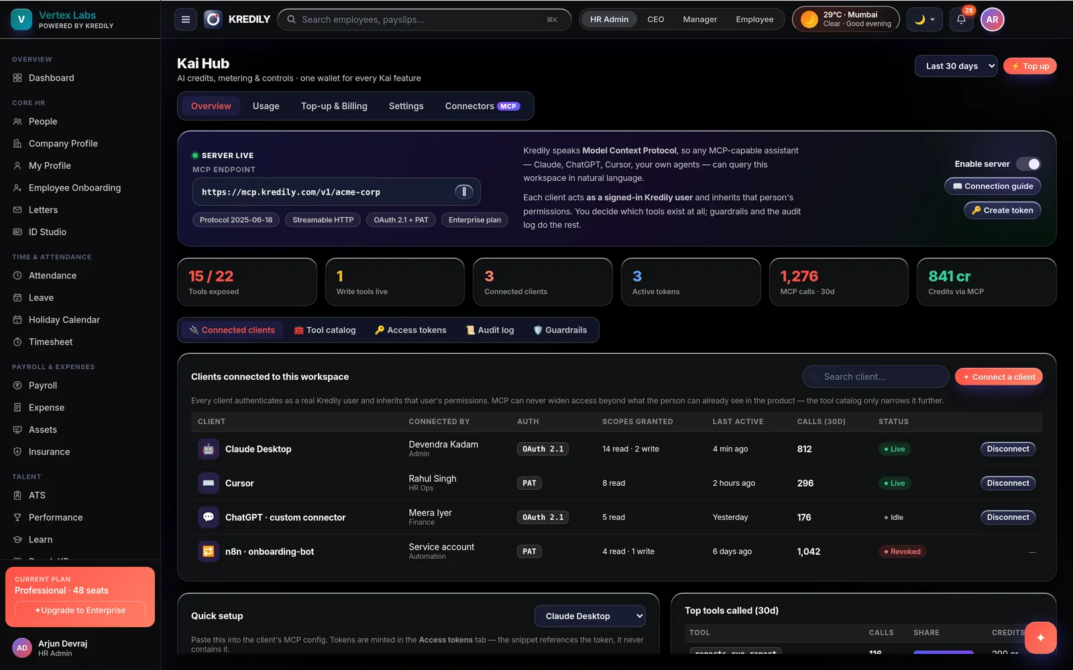Click the Claude Desktop client icon
1073x670 pixels.
click(209, 449)
